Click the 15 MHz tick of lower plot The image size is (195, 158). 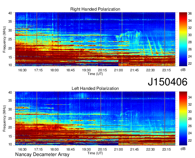coord(10,136)
